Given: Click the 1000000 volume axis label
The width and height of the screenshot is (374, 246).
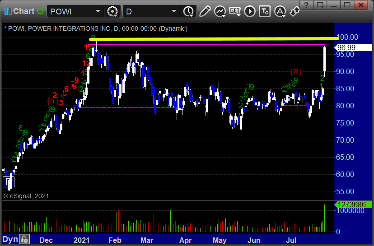Looking at the screenshot, I should pos(351,210).
